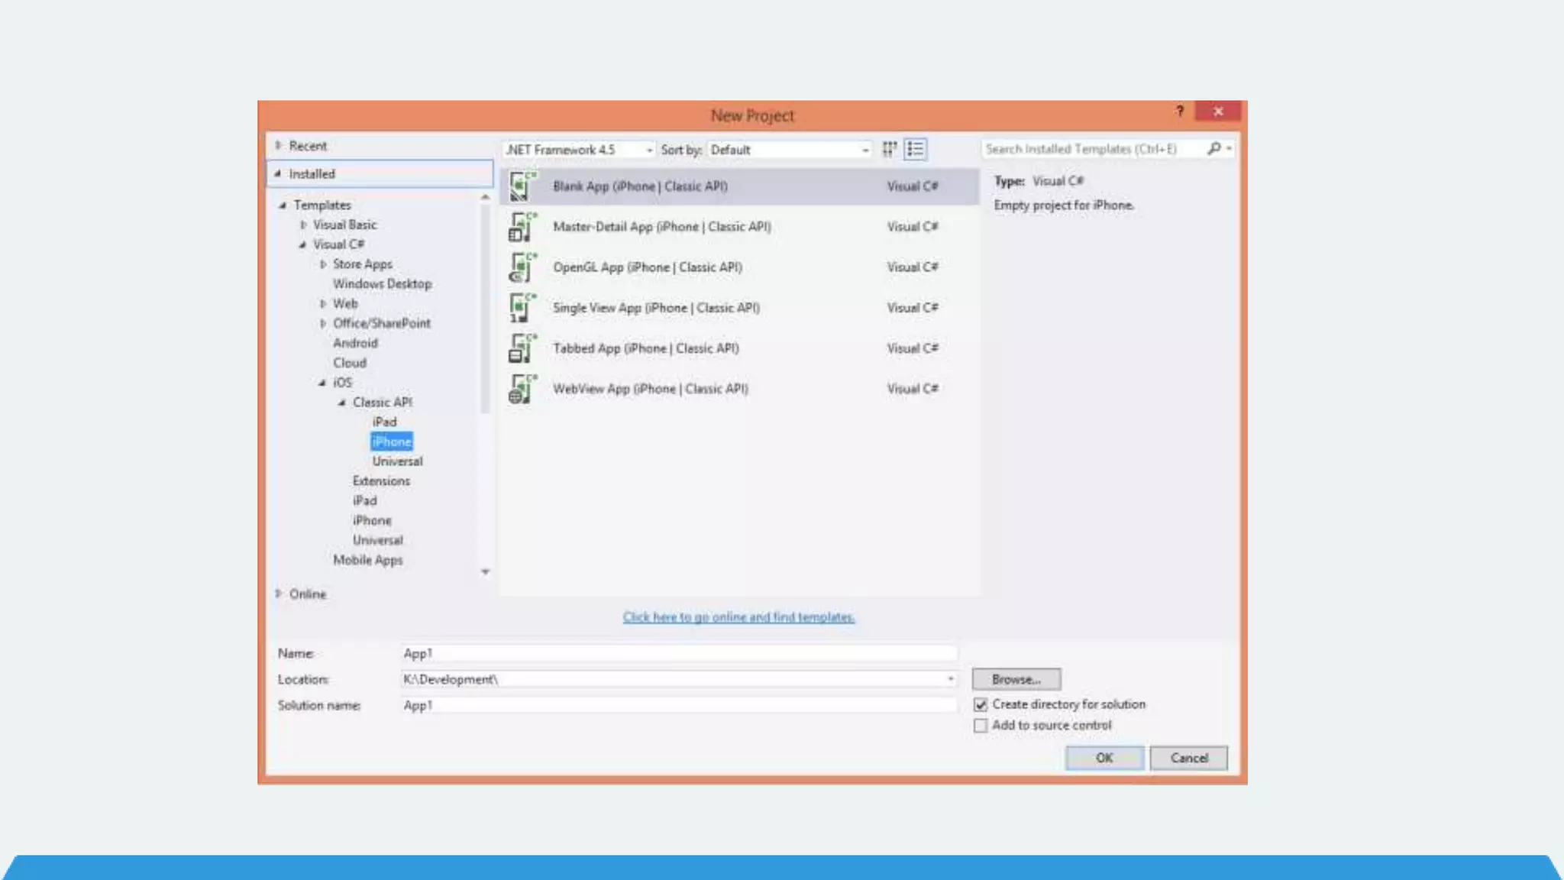Collapse the iOS tree node
Viewport: 1564px width, 880px height.
click(x=322, y=383)
